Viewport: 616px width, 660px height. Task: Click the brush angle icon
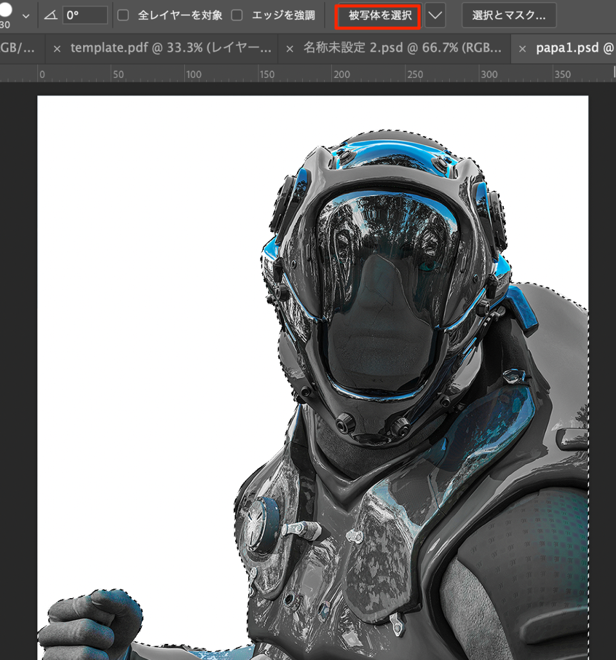51,15
